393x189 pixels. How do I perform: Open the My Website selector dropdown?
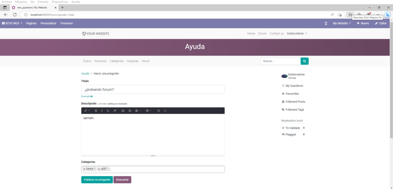click(x=342, y=23)
